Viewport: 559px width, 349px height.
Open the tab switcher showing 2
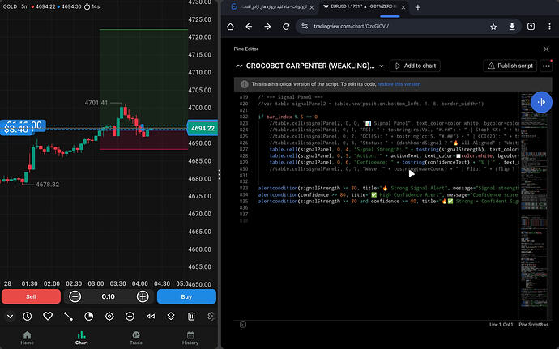531,27
